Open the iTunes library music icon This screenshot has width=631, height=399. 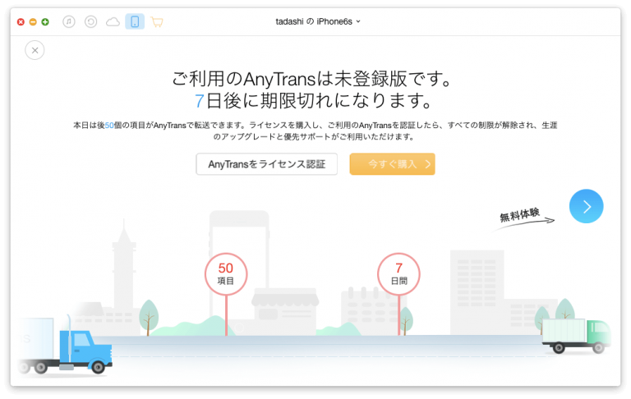click(x=69, y=21)
